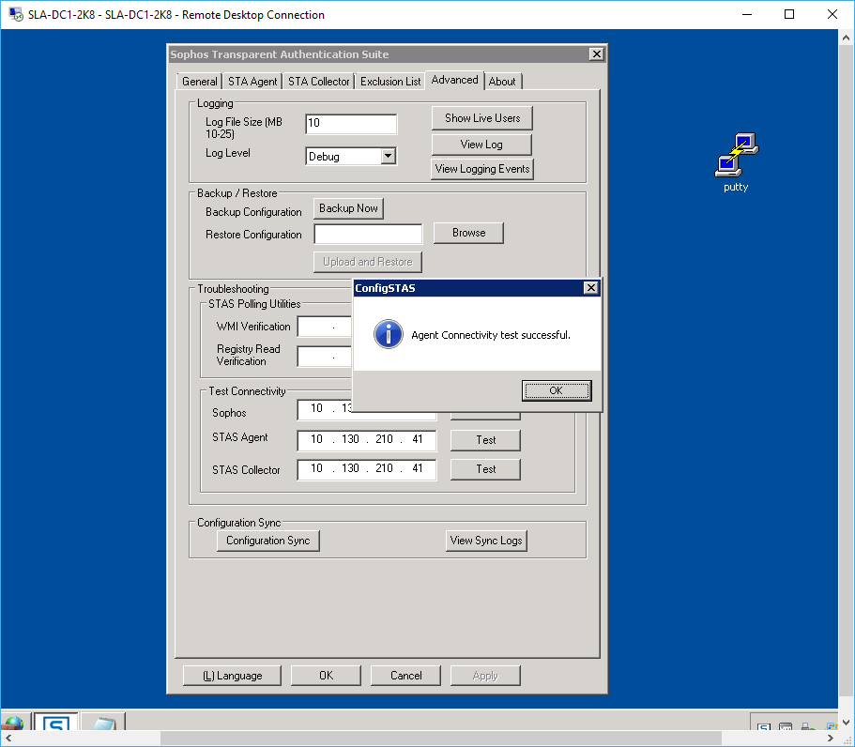Click the blue info icon in ConfigSTAS dialog
The image size is (855, 747).
(x=389, y=334)
